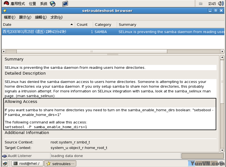Click the detail pane vertical scrollbar thumb
The width and height of the screenshot is (226, 167).
(222, 82)
